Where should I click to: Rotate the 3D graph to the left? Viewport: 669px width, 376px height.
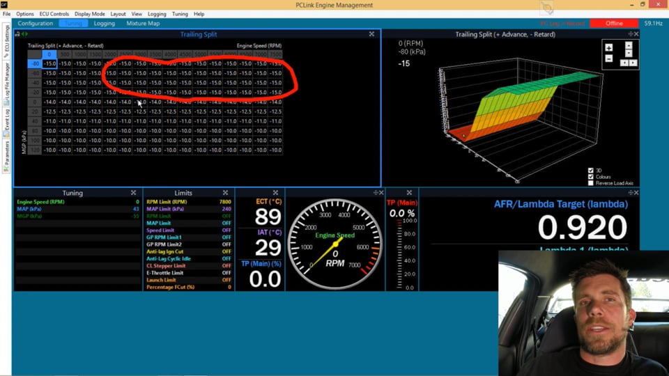(624, 63)
